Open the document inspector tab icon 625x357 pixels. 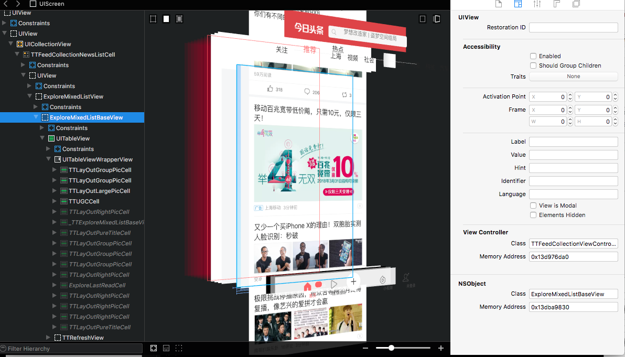click(498, 4)
